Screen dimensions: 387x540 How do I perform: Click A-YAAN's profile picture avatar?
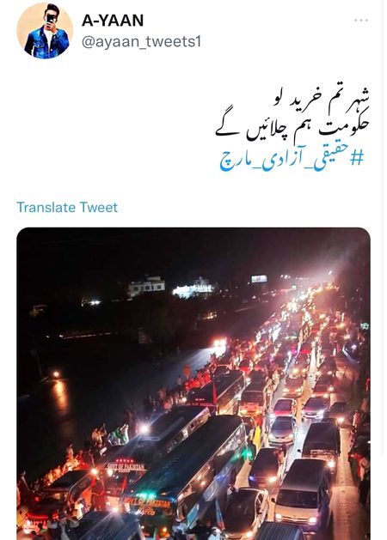(45, 31)
